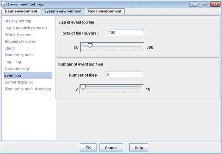The width and height of the screenshot is (222, 154).
Task: Select Server trace log item
Action: point(19,82)
